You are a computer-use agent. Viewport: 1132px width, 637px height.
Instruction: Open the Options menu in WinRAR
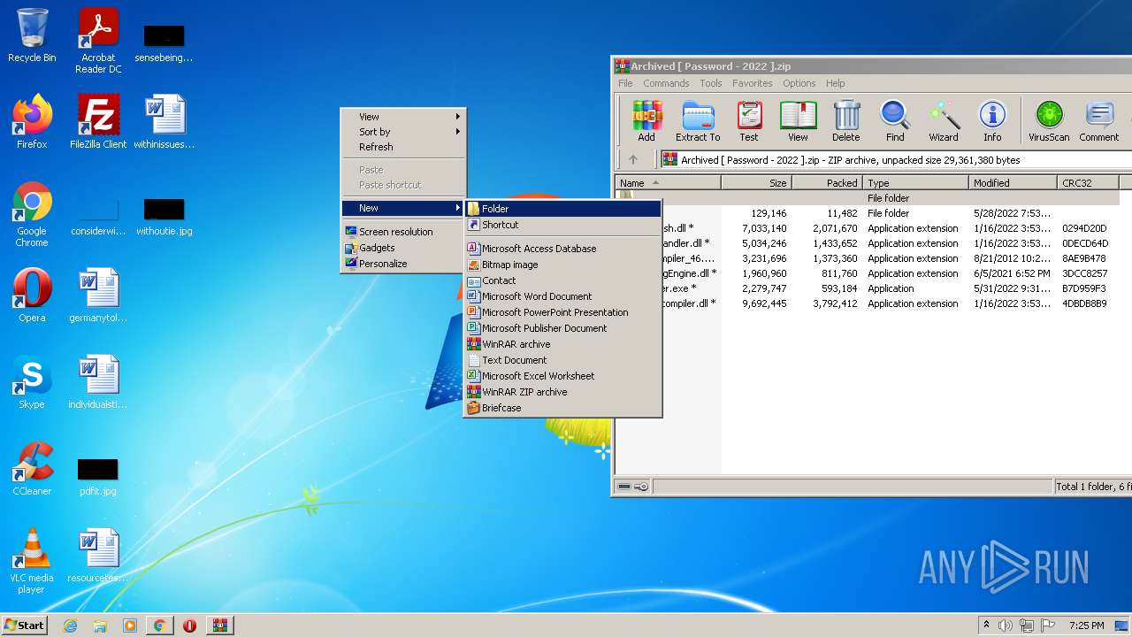pyautogui.click(x=799, y=83)
